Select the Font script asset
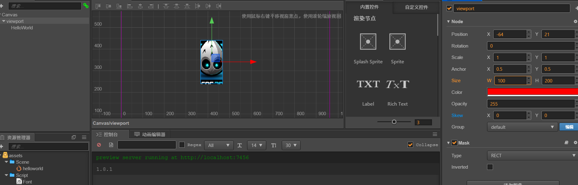This screenshot has height=185, width=578. click(x=27, y=182)
